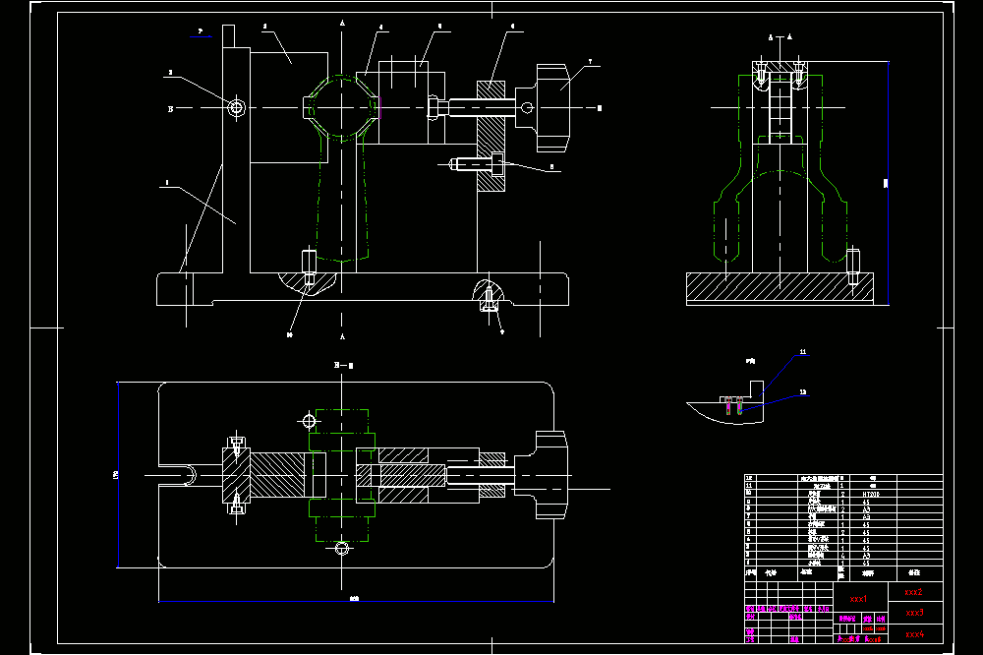Select the small circle bolt on left upright
This screenshot has width=983, height=655.
[236, 107]
